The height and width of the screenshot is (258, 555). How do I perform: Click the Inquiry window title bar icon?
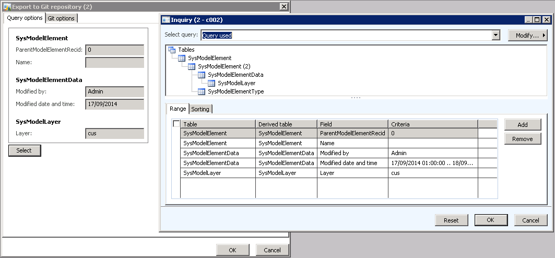(x=166, y=20)
